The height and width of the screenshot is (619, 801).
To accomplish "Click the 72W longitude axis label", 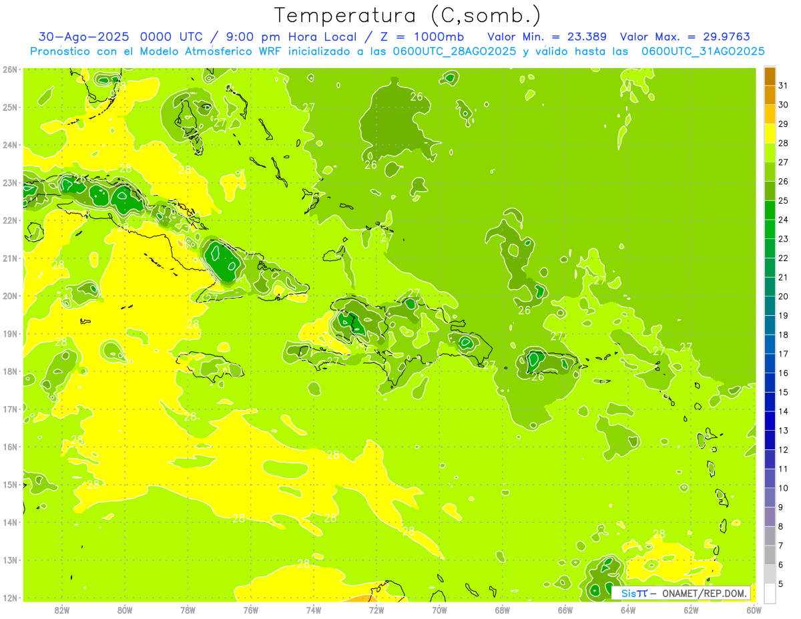I will point(376,610).
